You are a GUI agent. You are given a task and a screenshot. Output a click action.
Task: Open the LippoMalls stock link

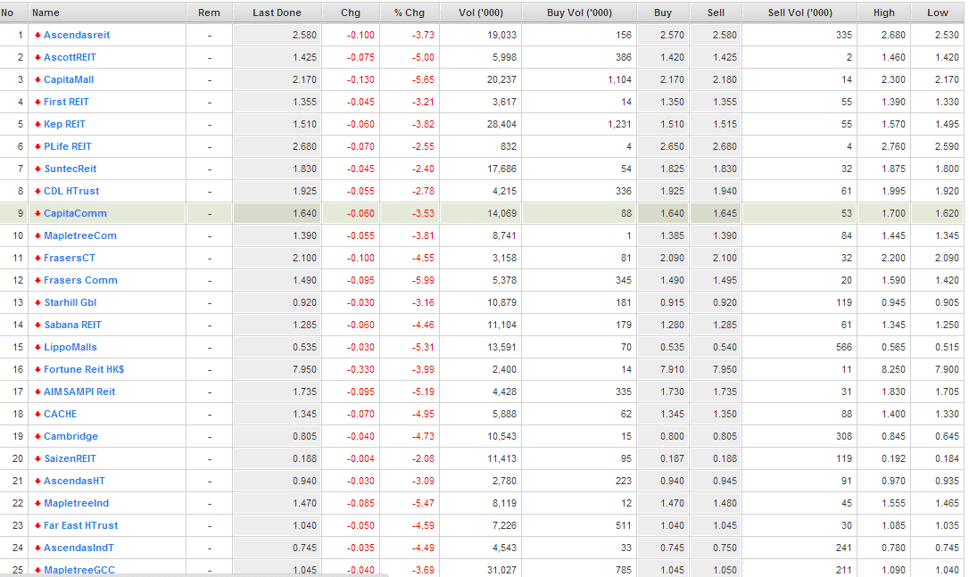[x=70, y=347]
